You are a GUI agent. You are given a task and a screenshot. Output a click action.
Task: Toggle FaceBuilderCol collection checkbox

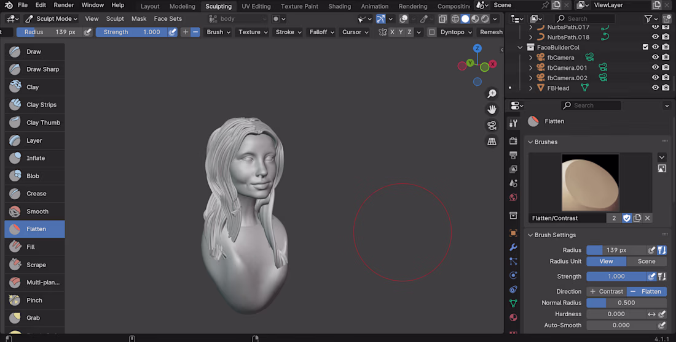[645, 47]
